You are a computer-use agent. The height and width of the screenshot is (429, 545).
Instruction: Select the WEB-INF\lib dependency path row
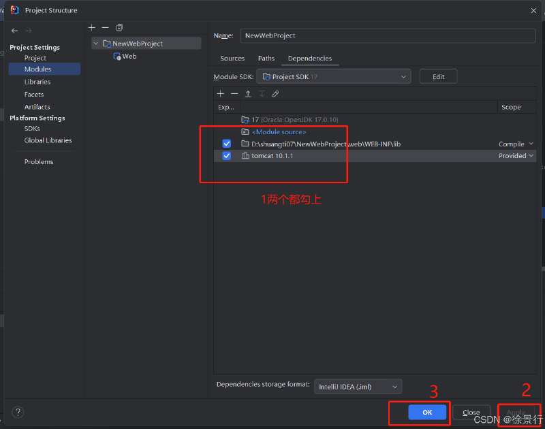375,144
